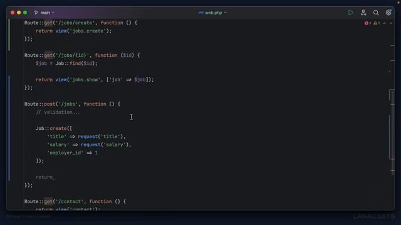Click the '/jobs/create' route string

pyautogui.click(x=75, y=22)
